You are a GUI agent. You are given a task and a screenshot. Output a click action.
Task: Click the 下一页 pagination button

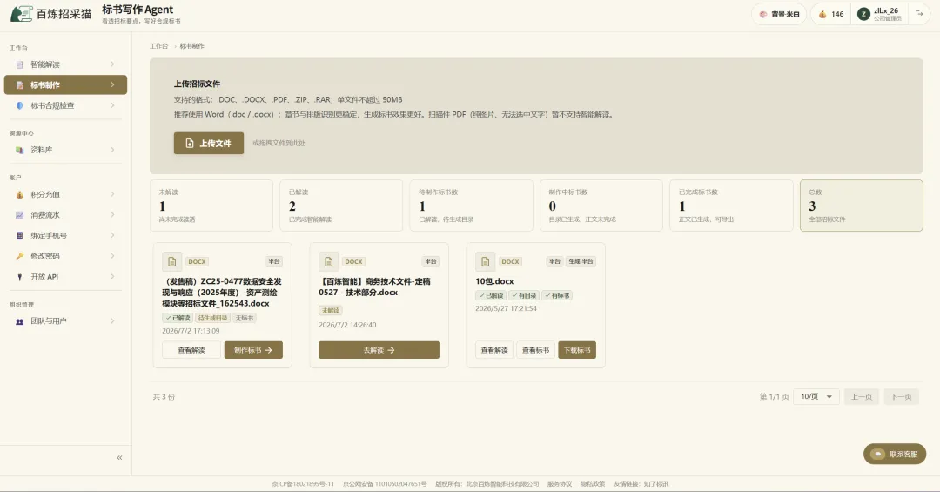[901, 396]
